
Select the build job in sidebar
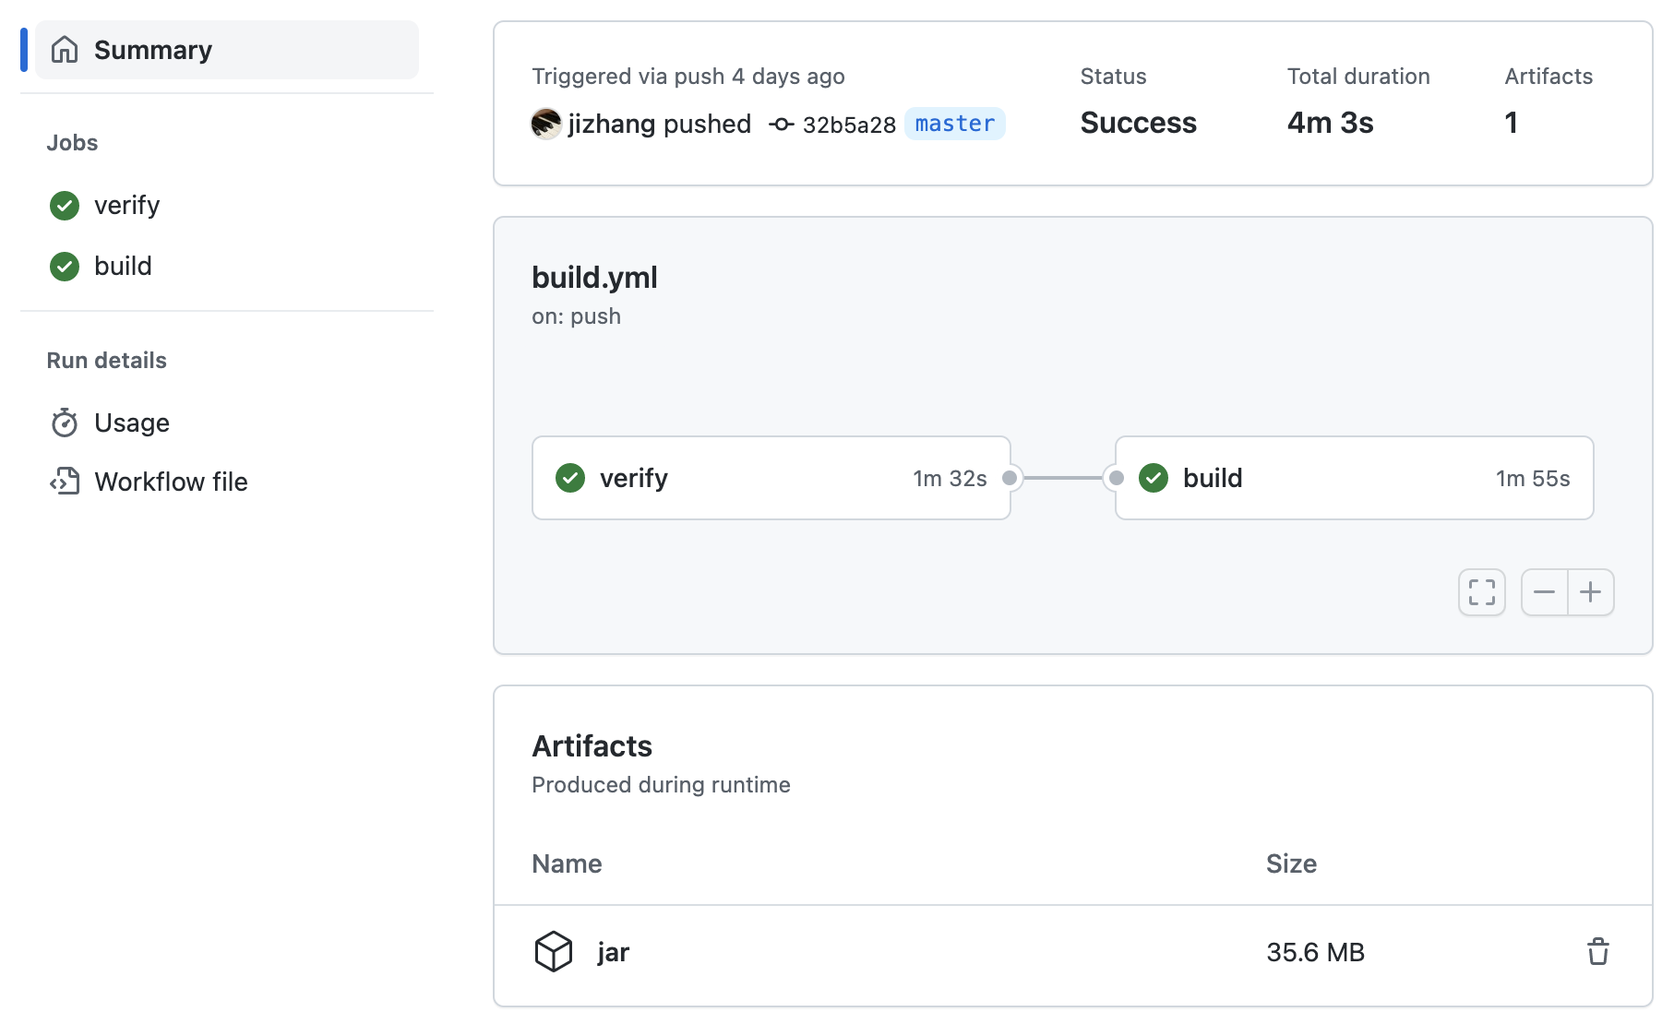(x=123, y=267)
